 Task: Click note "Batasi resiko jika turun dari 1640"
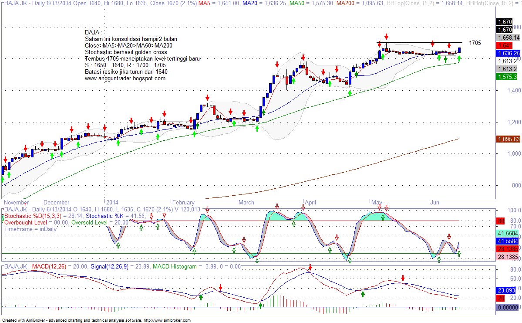126,71
